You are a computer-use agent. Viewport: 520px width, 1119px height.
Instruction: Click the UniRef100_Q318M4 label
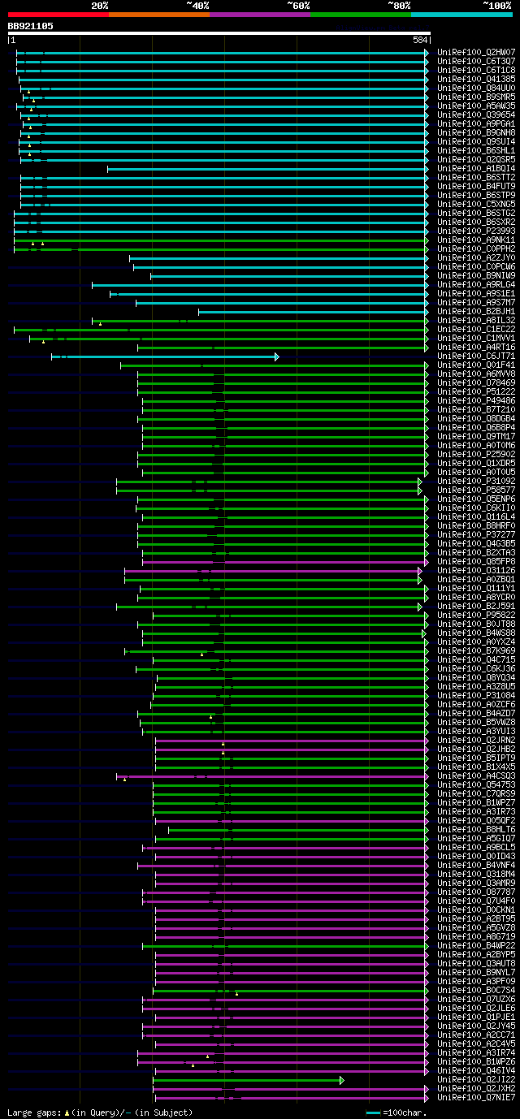tap(476, 875)
